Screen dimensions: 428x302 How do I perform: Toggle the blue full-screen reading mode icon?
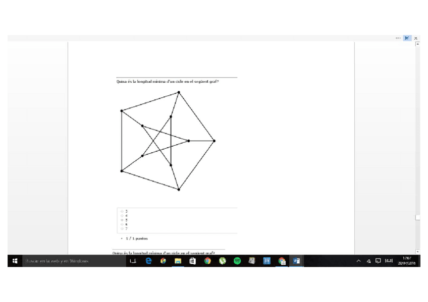[x=407, y=38]
